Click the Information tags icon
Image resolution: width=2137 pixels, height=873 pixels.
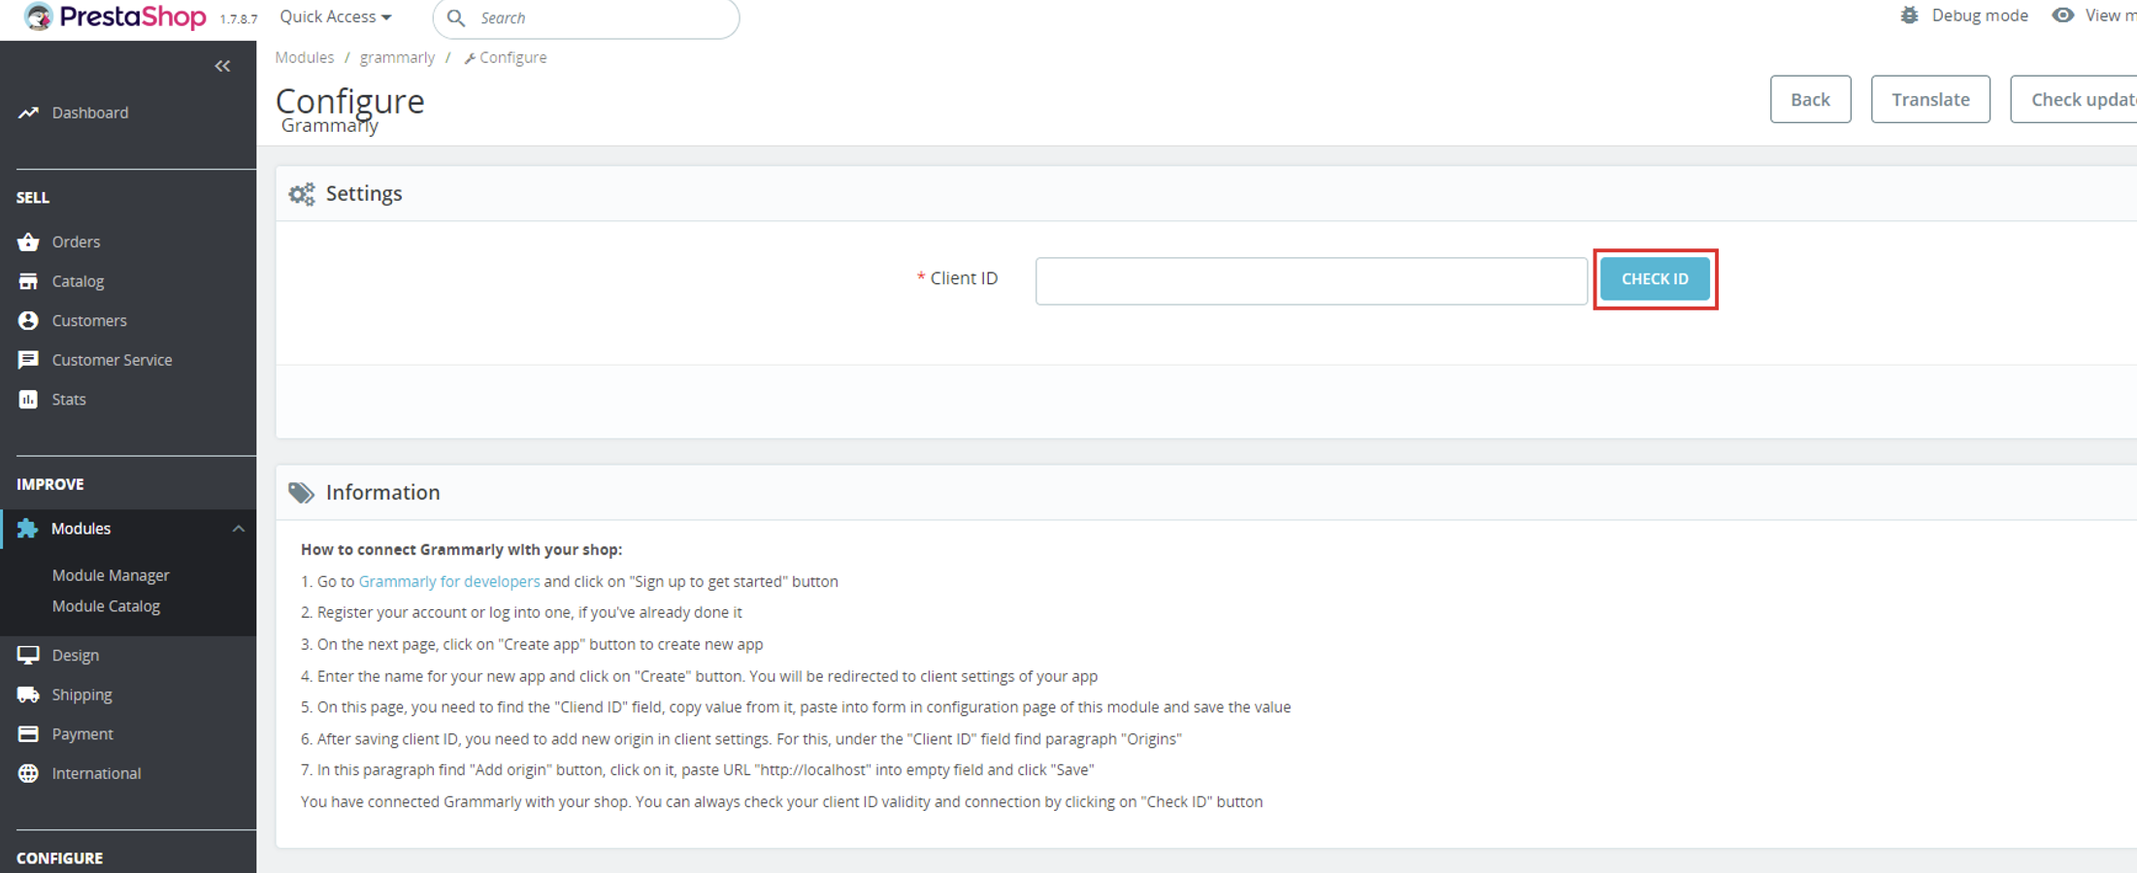tap(301, 493)
